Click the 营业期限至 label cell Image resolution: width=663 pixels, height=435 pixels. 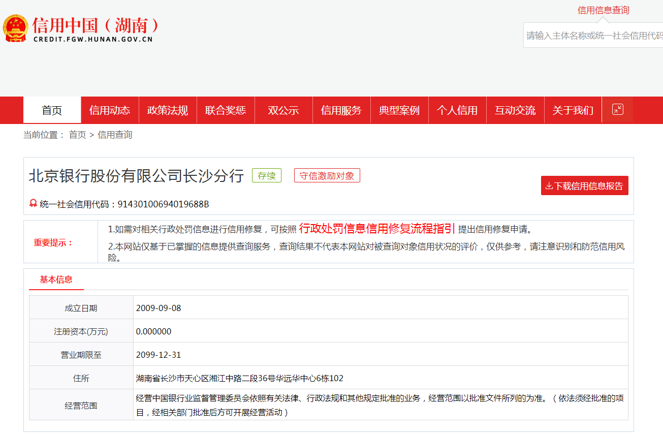point(81,354)
